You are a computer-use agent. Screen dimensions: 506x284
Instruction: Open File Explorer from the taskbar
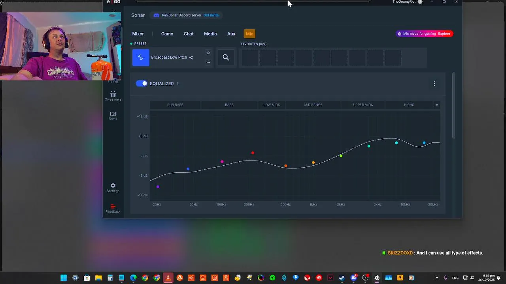pos(98,278)
